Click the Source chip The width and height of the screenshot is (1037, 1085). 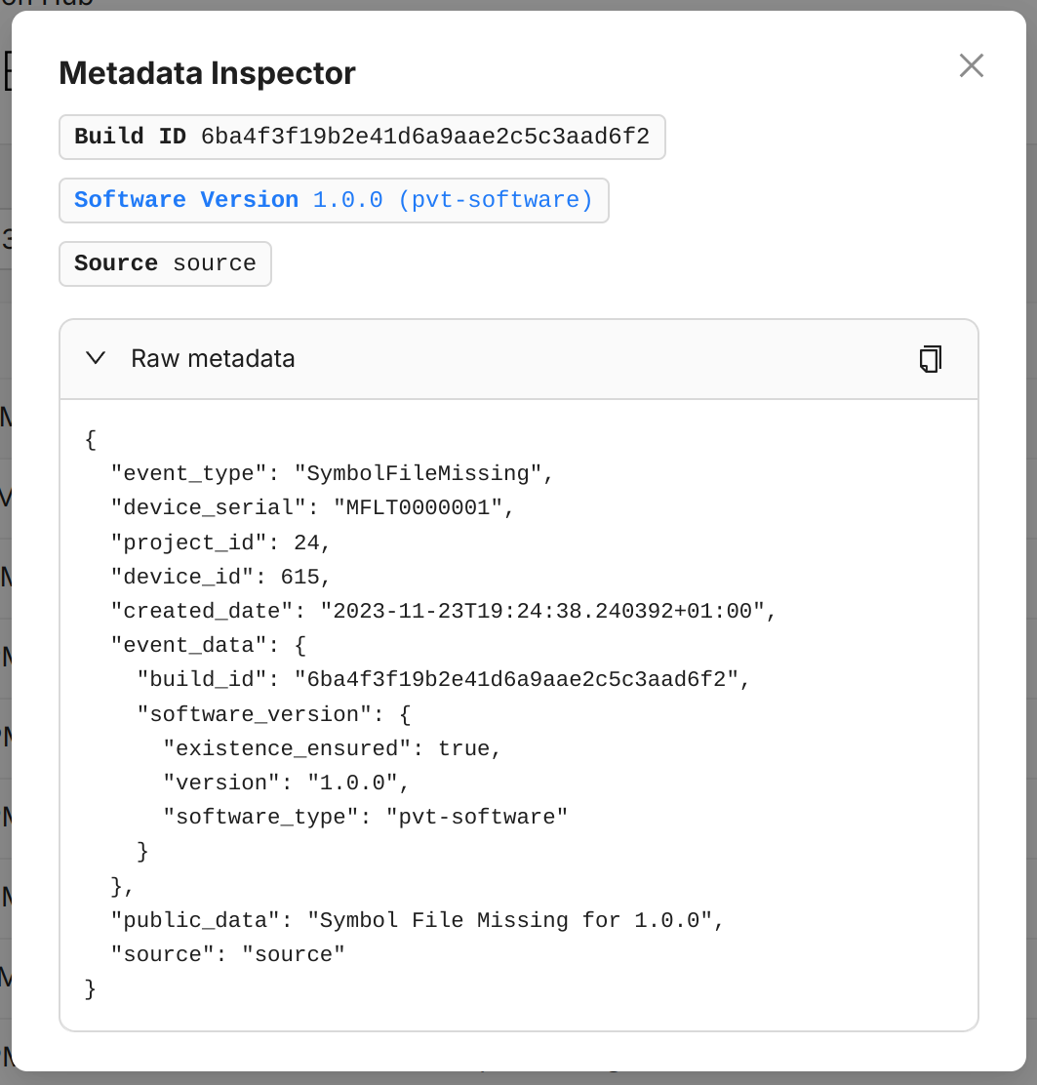coord(165,263)
